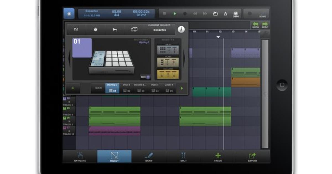The height and width of the screenshot is (174, 332).
Task: Redo with the green Redo arrow
Action: click(x=265, y=25)
